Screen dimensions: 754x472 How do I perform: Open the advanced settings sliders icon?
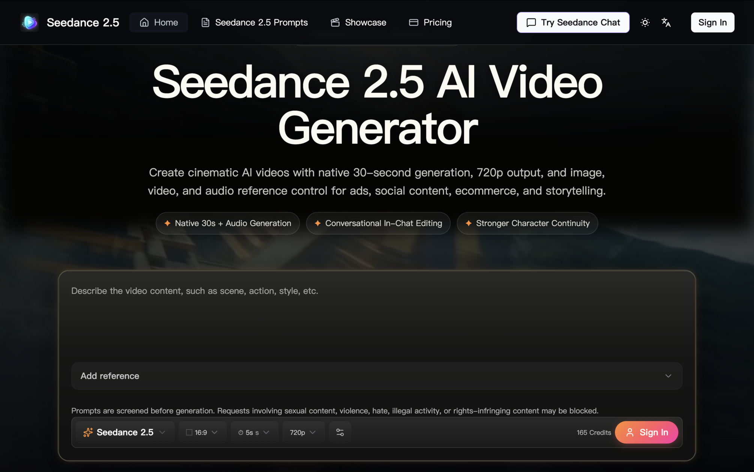[340, 432]
